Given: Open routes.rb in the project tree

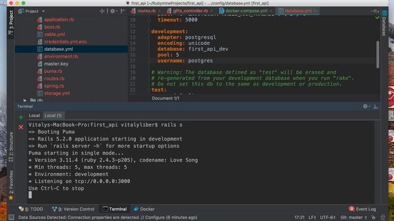Looking at the screenshot, I should 54,79.
